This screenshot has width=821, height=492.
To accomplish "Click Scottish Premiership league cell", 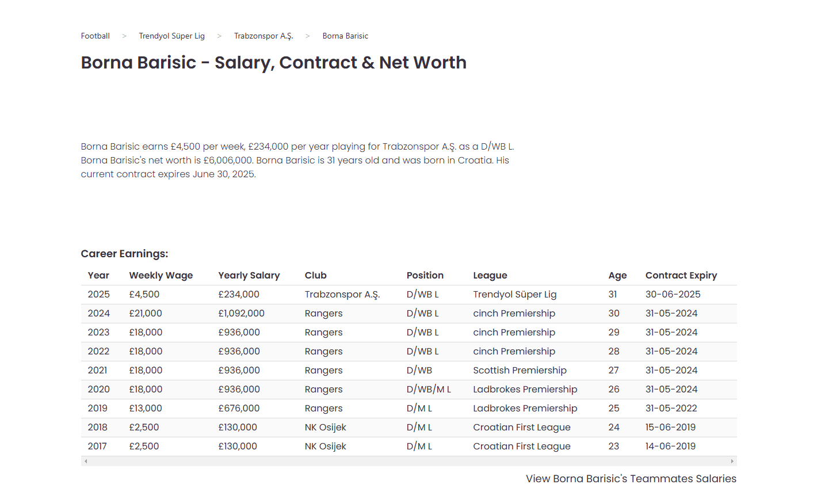I will tap(520, 371).
